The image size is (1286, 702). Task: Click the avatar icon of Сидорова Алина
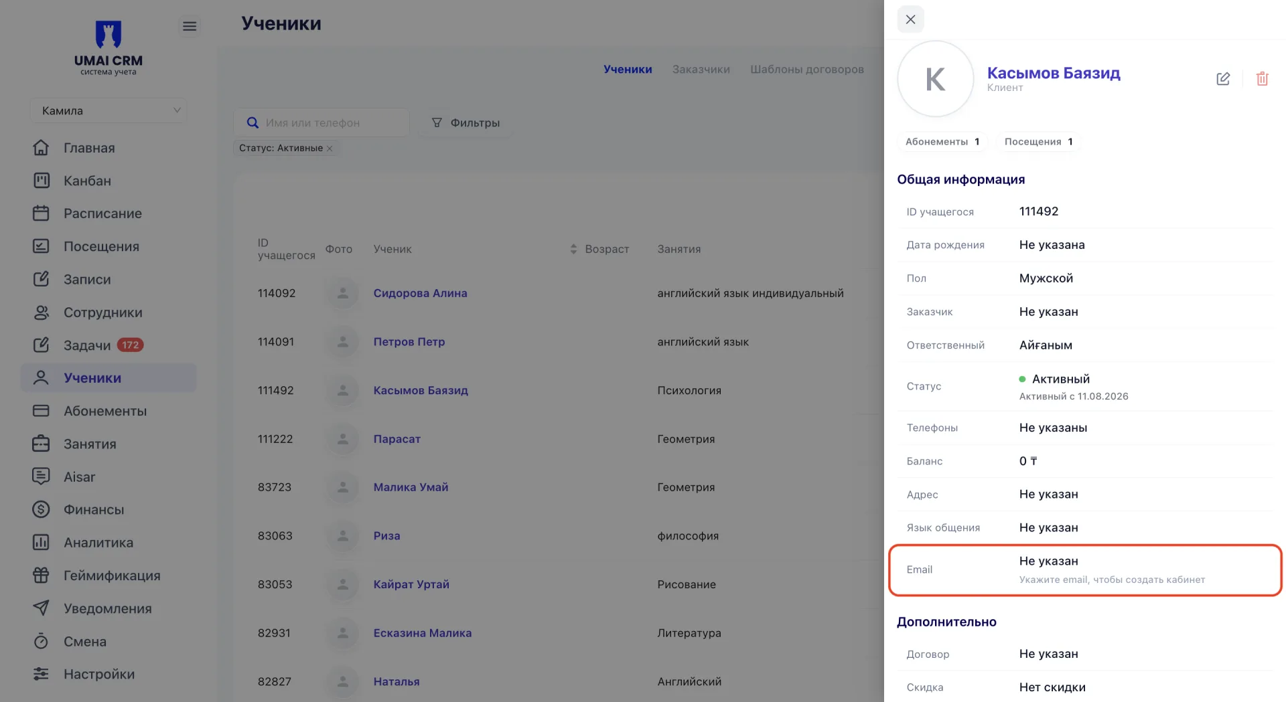[x=342, y=293]
